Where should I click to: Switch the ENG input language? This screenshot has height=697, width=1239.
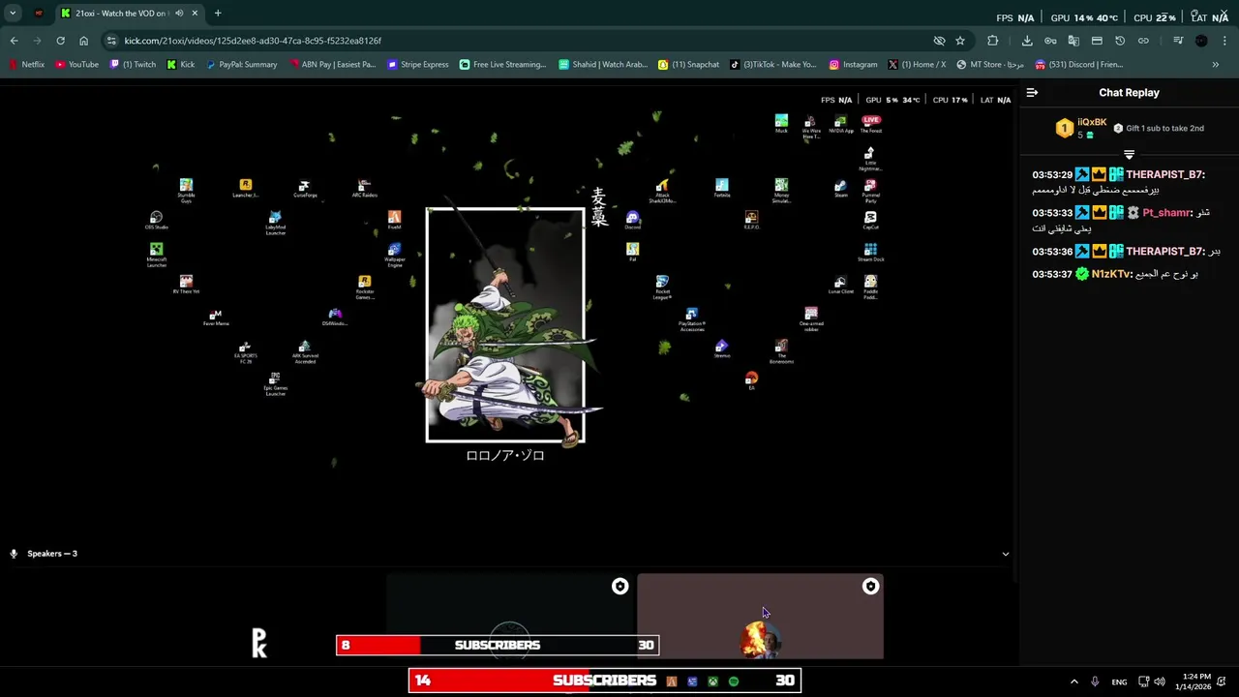pos(1119,682)
